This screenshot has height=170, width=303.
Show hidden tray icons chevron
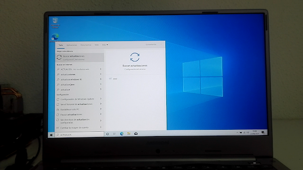tap(237, 133)
